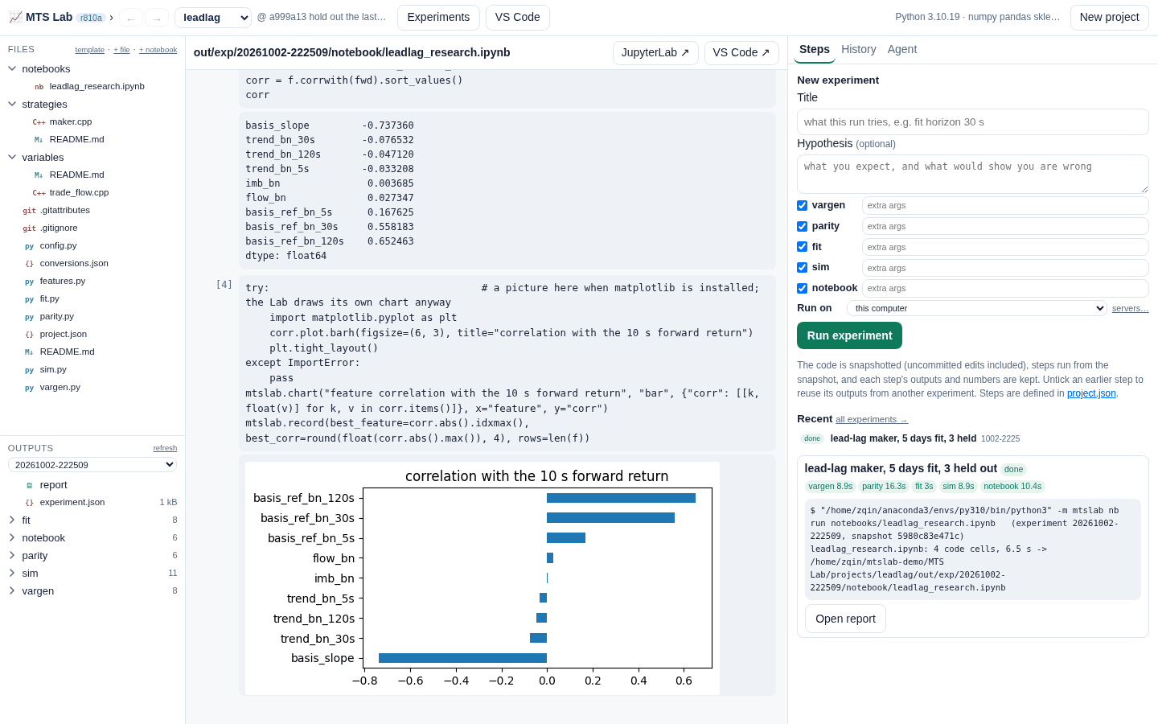The image size is (1158, 724).
Task: Click the python icon beside features.py
Action: [x=29, y=282]
